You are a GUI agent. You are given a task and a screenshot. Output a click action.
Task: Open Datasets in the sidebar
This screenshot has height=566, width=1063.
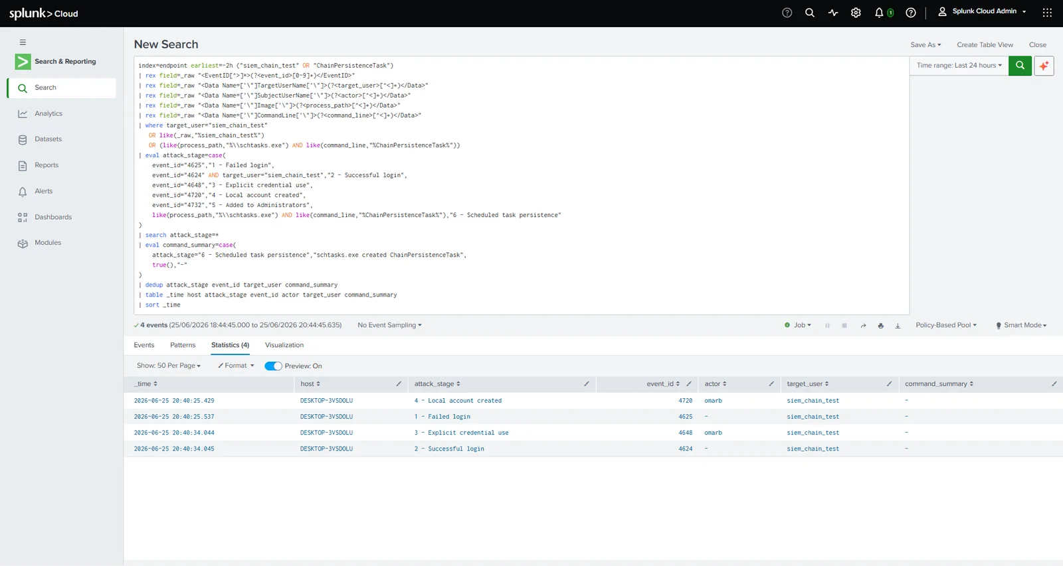pyautogui.click(x=62, y=139)
